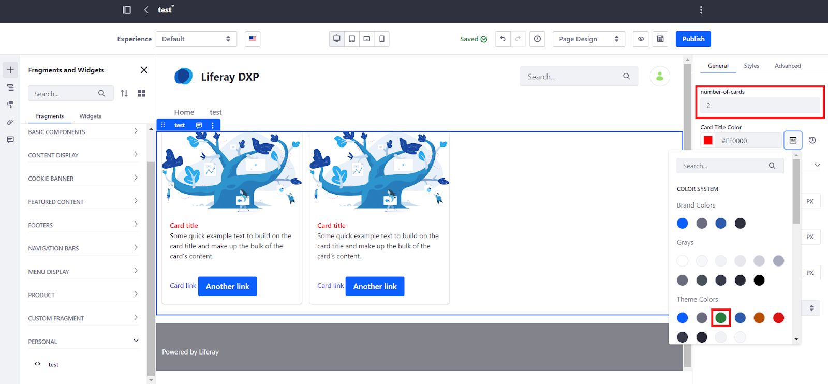Image resolution: width=828 pixels, height=384 pixels.
Task: Open the user avatar menu
Action: coord(660,77)
